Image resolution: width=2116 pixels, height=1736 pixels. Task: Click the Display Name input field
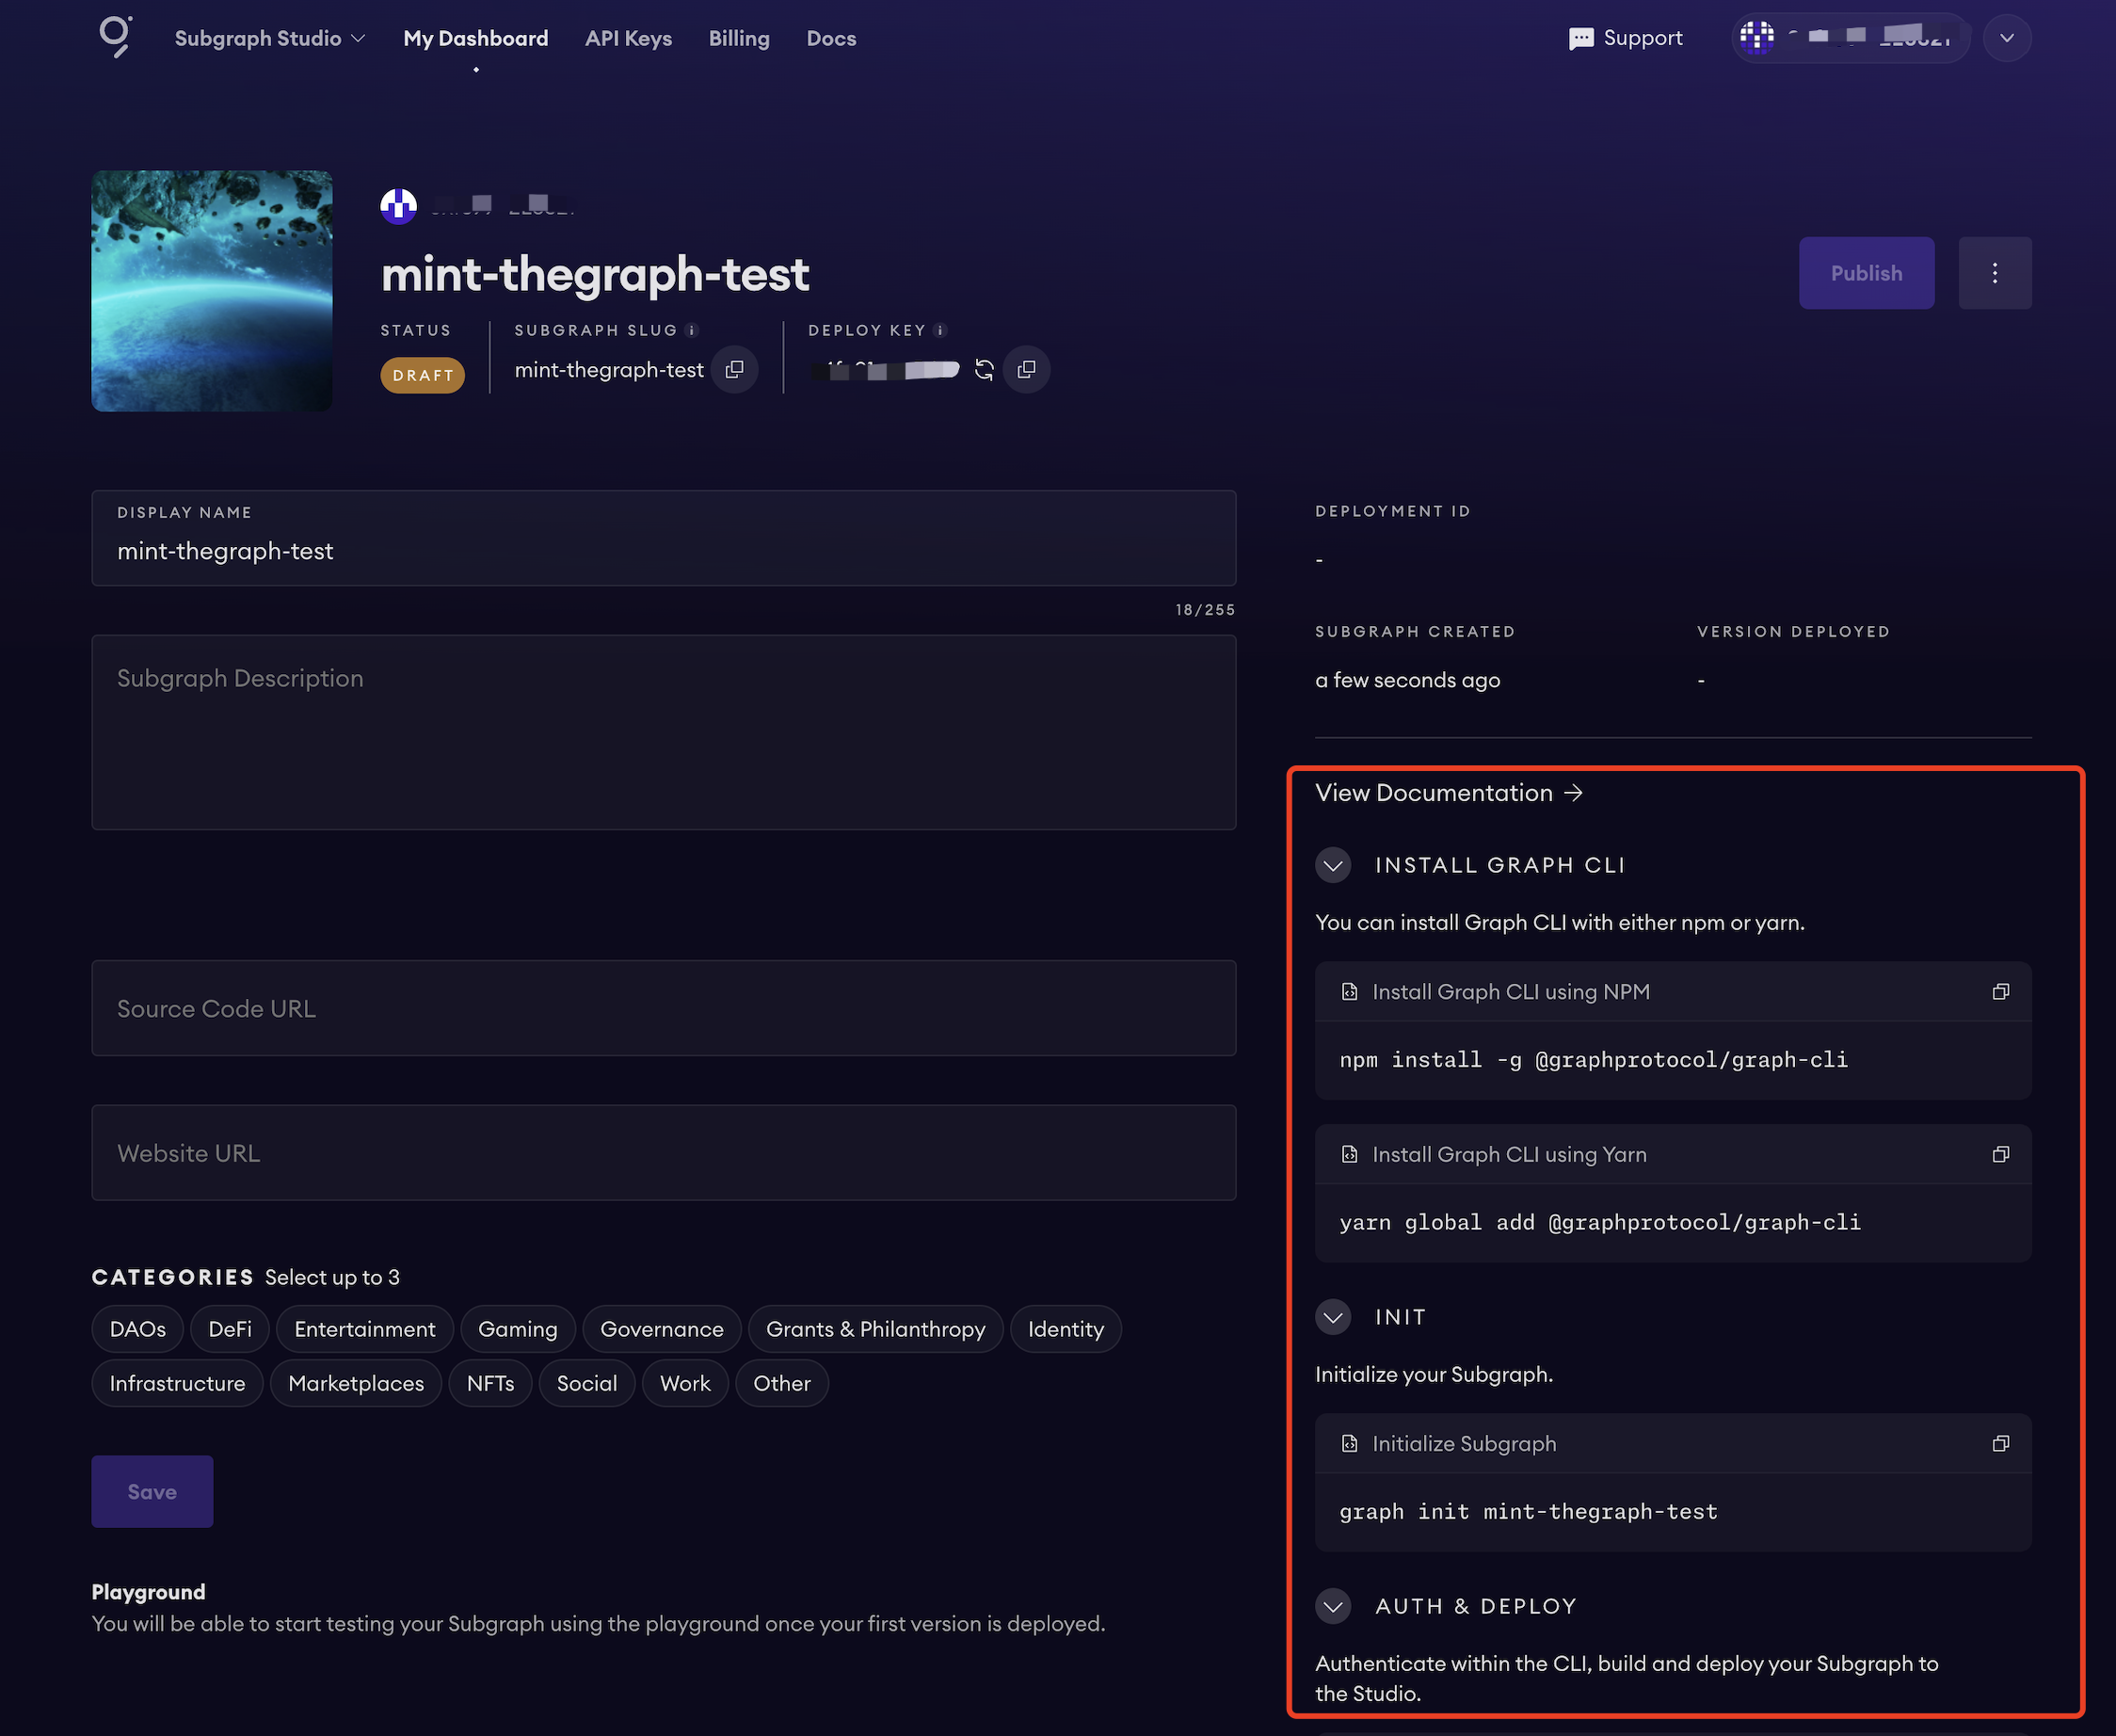(x=664, y=538)
